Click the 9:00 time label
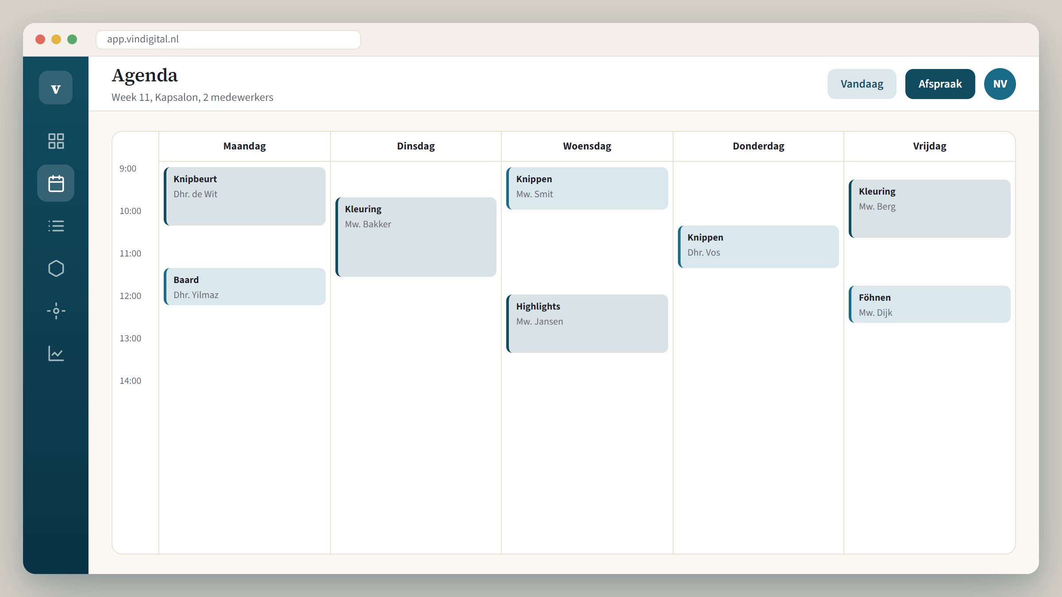 pos(128,168)
